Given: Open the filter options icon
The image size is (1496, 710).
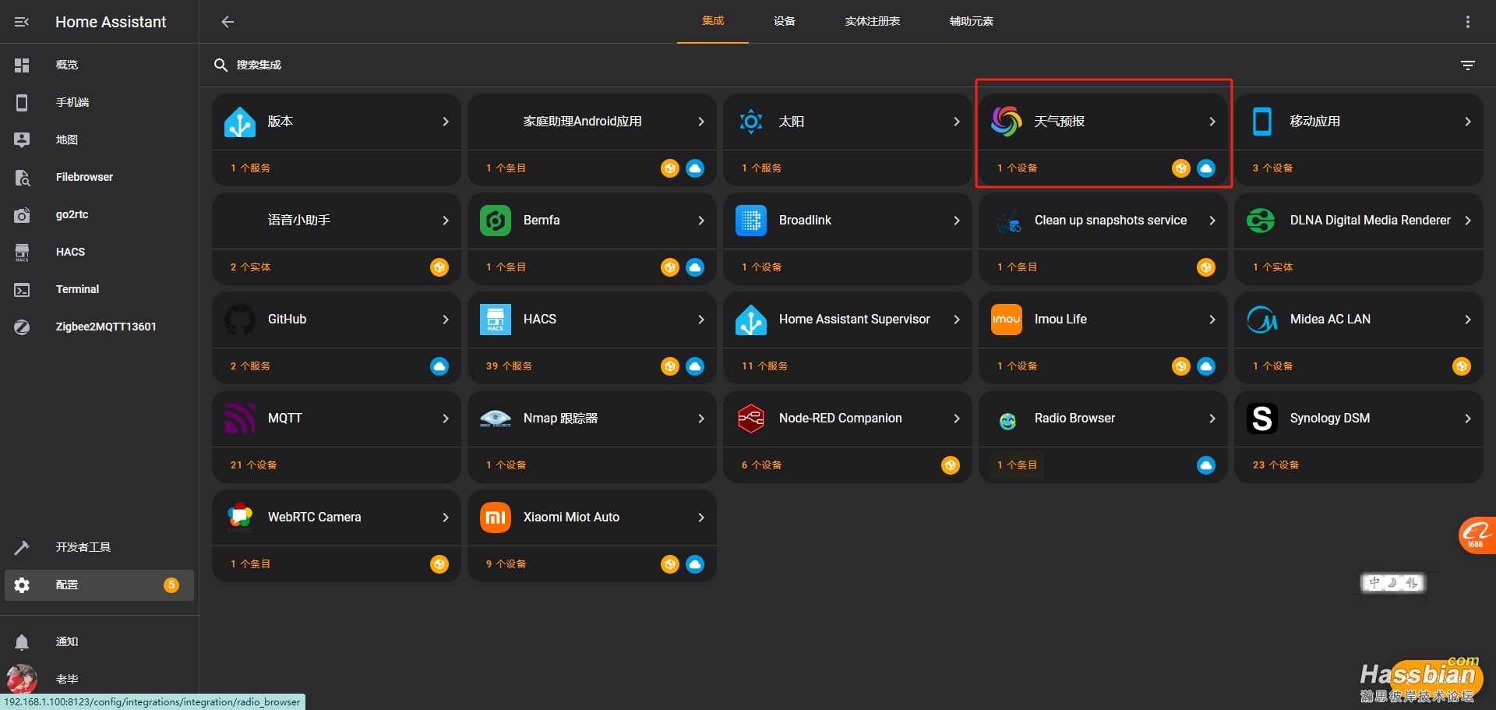Looking at the screenshot, I should click(1468, 65).
